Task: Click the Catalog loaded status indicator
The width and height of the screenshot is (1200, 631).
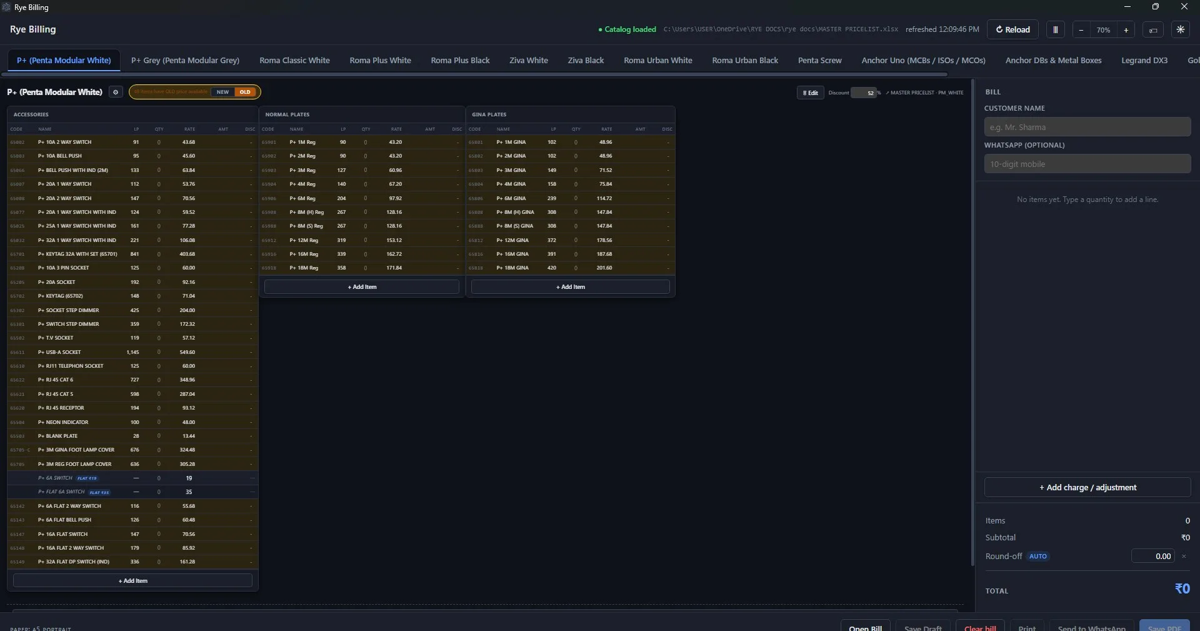Action: pyautogui.click(x=627, y=29)
